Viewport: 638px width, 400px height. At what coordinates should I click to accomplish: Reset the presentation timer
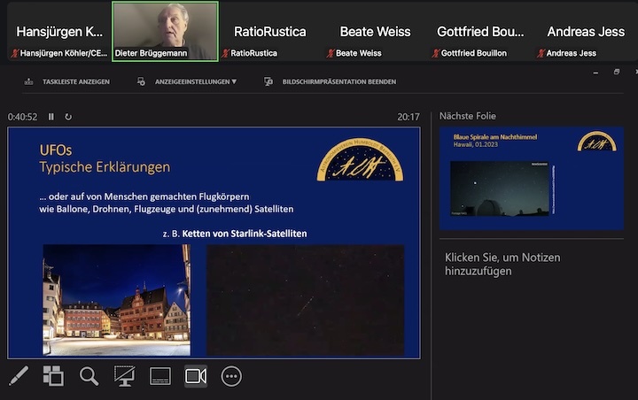(68, 117)
